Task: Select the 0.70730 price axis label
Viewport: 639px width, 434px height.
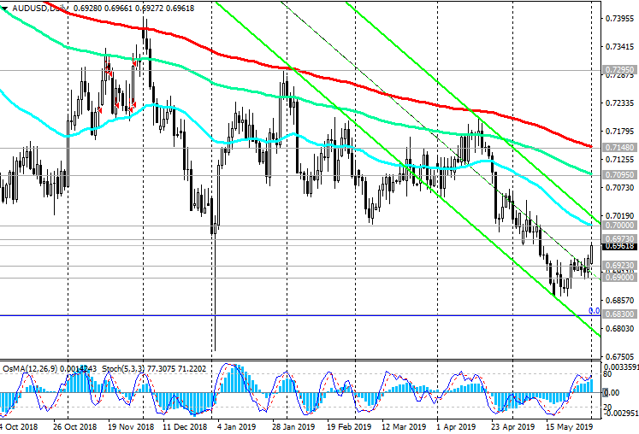Action: (619, 187)
